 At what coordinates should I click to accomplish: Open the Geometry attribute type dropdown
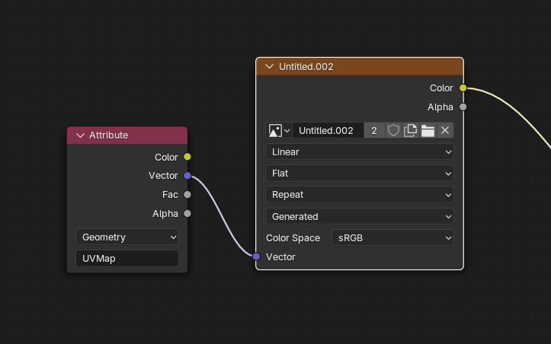coord(127,237)
